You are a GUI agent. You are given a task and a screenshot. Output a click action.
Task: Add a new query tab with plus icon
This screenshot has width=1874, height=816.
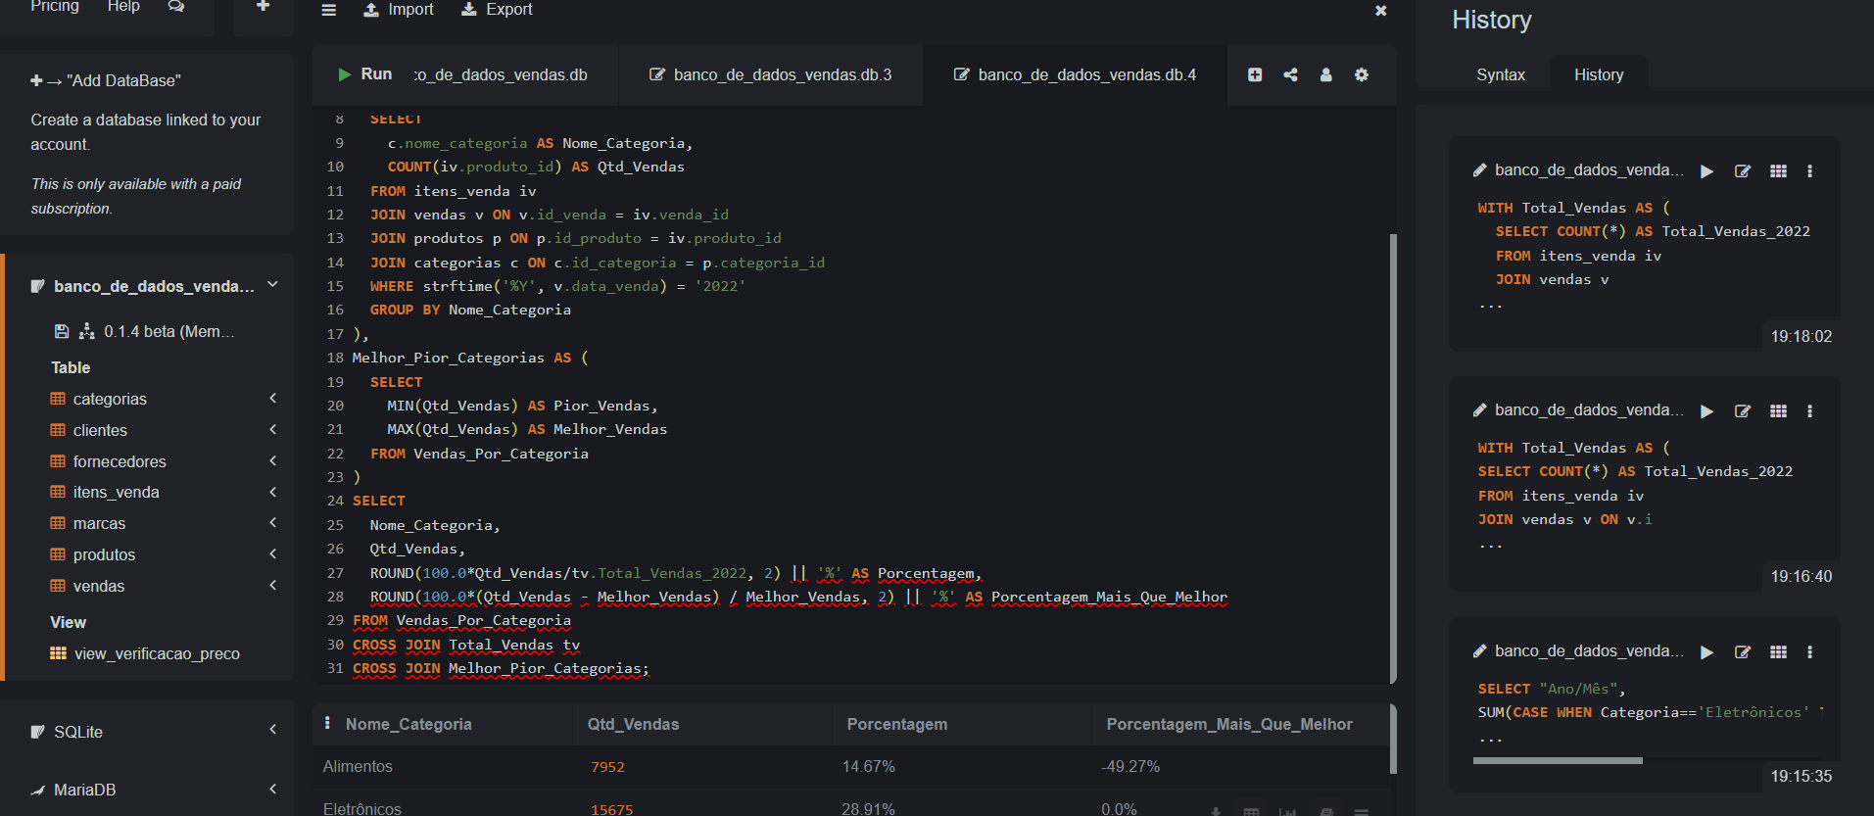click(x=1255, y=74)
